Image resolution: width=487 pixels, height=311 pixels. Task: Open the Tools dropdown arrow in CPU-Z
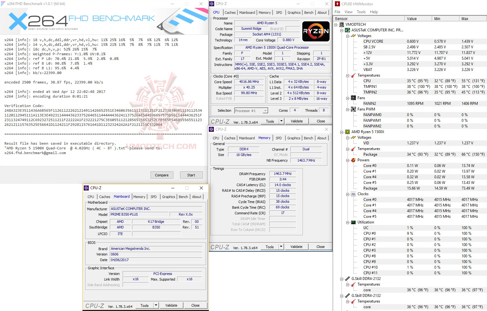point(281,121)
